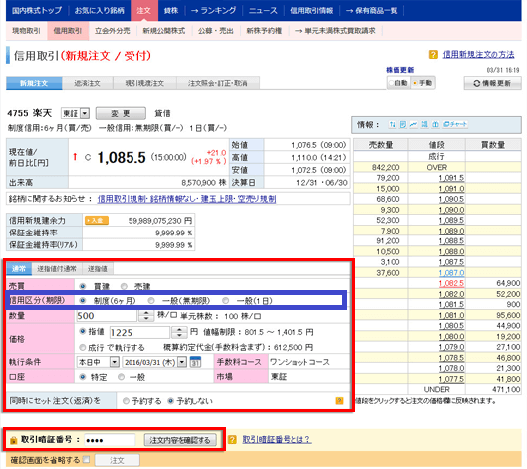The image size is (527, 469).
Task: Select 特定 account radio button
Action: coord(82,377)
